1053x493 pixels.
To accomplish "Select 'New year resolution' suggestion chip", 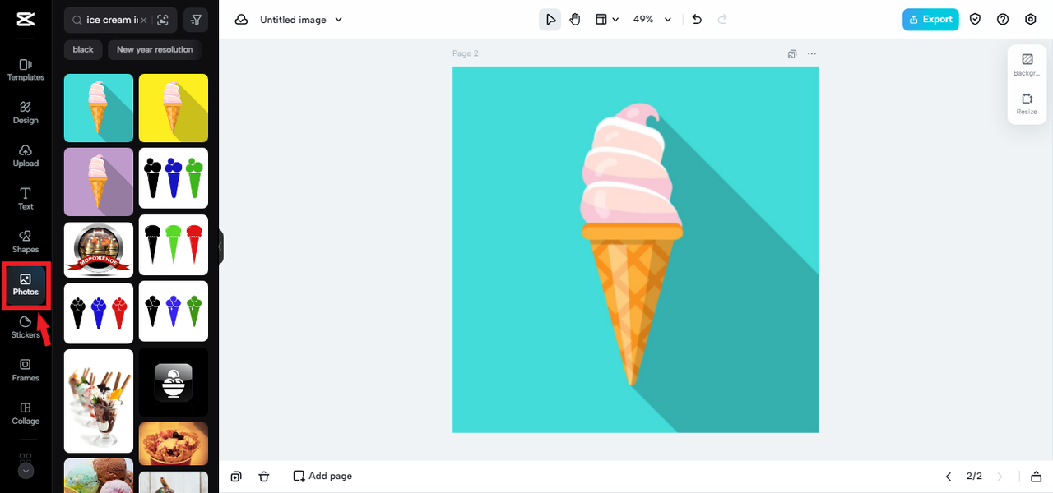I will [x=155, y=49].
